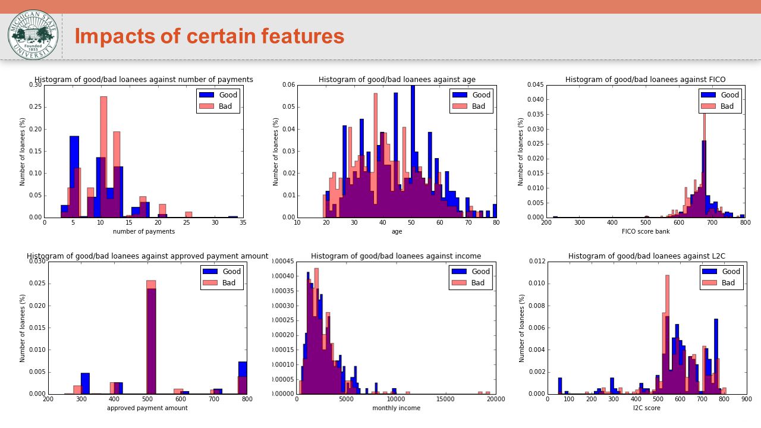Click the number of payments histogram title
Image resolution: width=761 pixels, height=428 pixels.
coord(144,80)
